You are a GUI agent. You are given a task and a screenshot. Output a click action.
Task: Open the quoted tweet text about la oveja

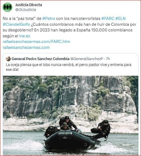tap(69, 67)
